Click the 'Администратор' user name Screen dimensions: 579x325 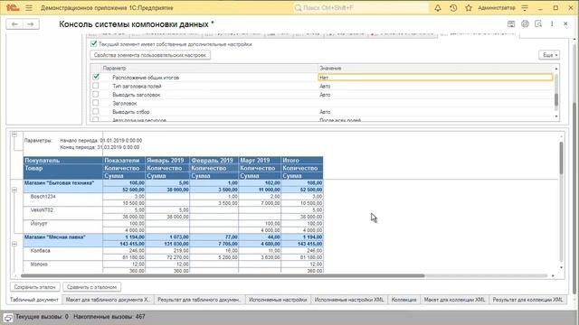click(x=497, y=8)
